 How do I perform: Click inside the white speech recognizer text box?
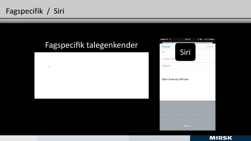click(91, 75)
